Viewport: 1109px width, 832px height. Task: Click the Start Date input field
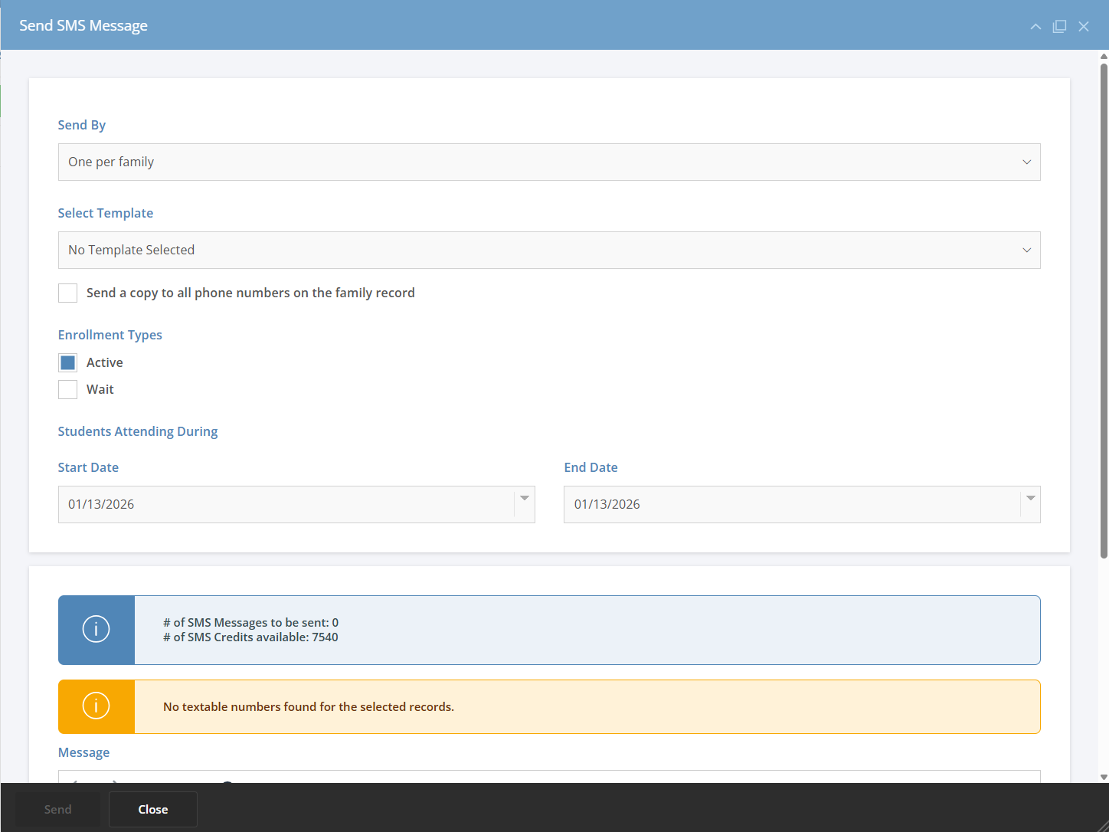coord(286,504)
